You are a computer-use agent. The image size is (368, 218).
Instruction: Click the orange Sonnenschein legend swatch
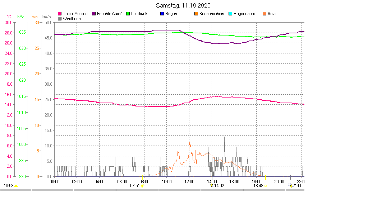196,14
